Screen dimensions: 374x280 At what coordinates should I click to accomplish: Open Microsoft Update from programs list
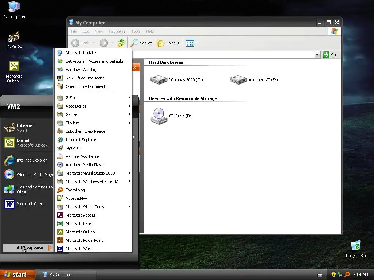tap(93, 53)
